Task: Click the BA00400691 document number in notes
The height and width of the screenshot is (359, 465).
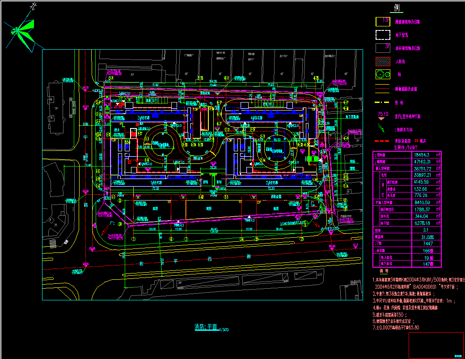Action: [425, 287]
